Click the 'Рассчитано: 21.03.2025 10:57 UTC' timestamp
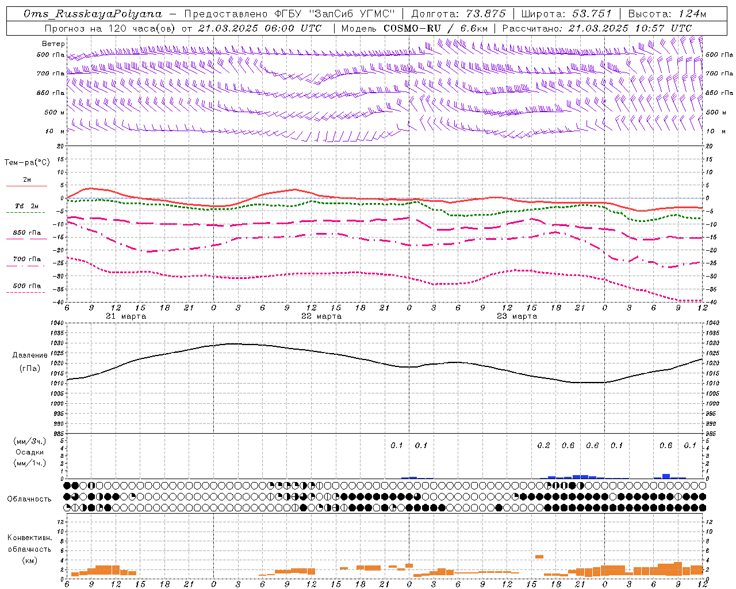The width and height of the screenshot is (736, 589). point(597,28)
